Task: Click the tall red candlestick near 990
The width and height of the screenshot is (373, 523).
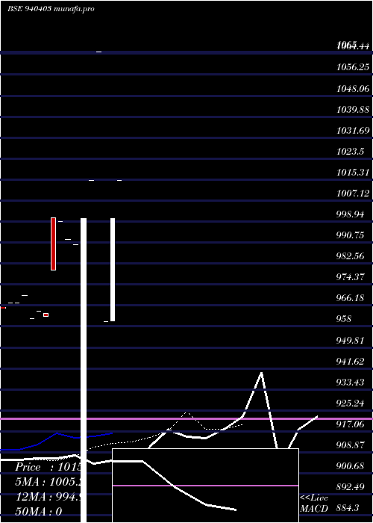Action: point(53,244)
